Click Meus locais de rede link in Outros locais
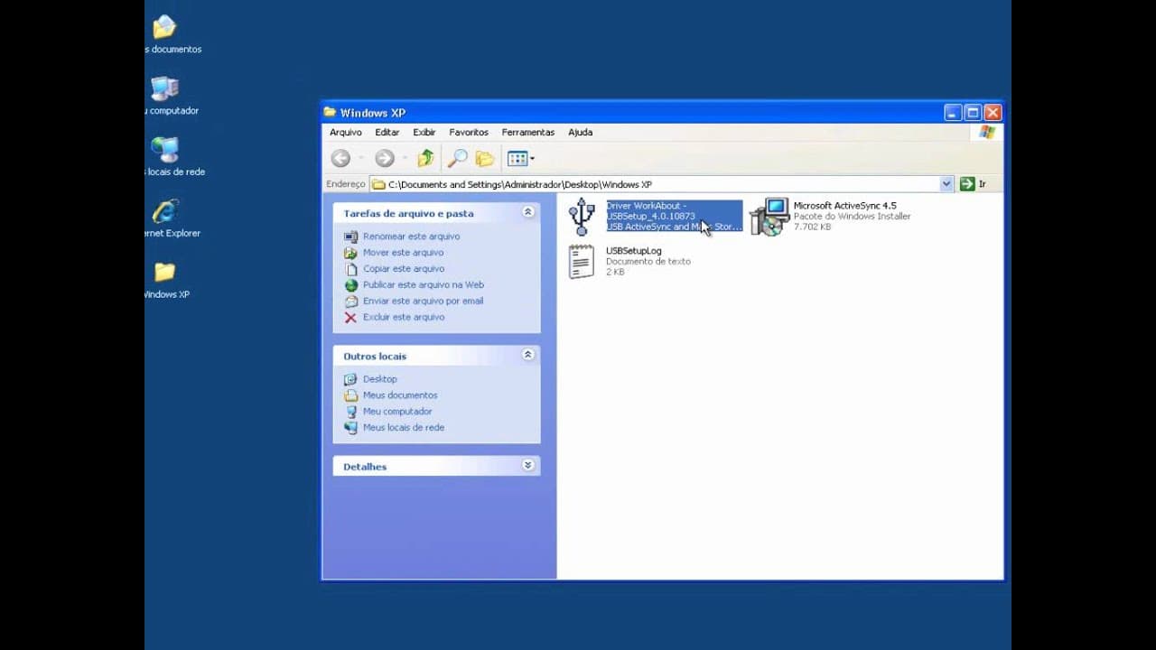The height and width of the screenshot is (650, 1156). point(404,428)
